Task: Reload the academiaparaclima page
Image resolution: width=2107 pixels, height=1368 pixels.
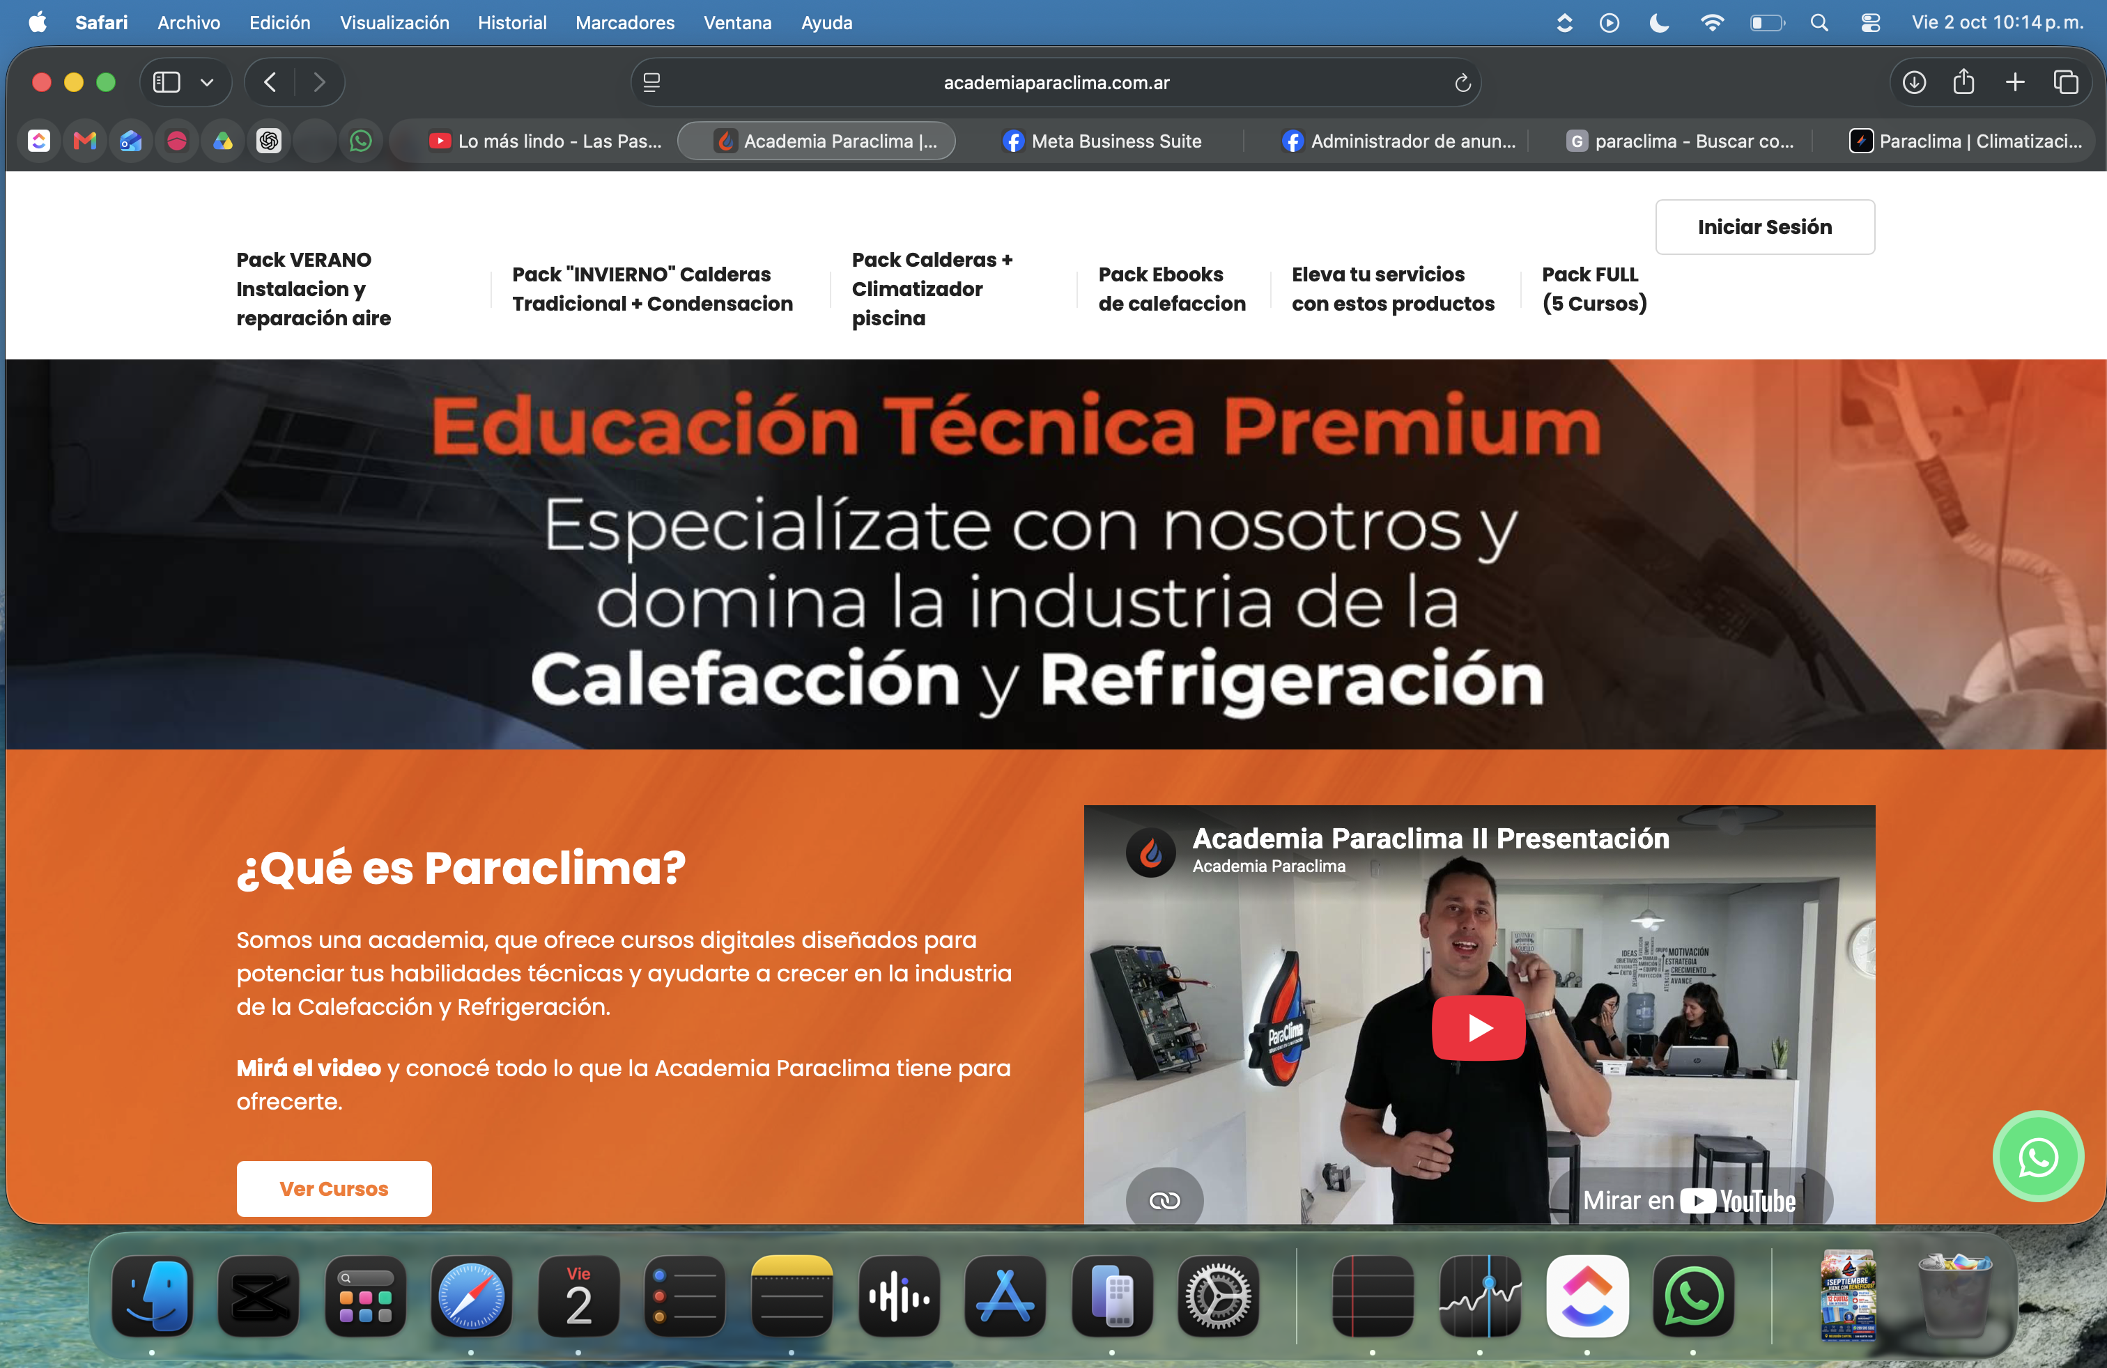Action: pos(1462,82)
